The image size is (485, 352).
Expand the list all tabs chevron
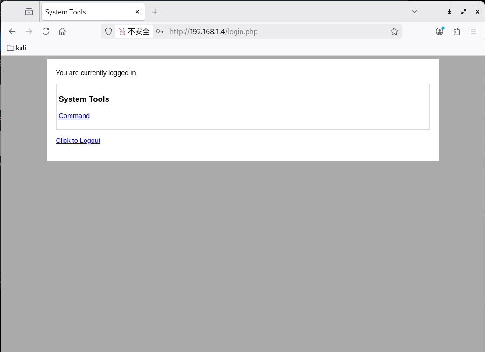pyautogui.click(x=414, y=12)
